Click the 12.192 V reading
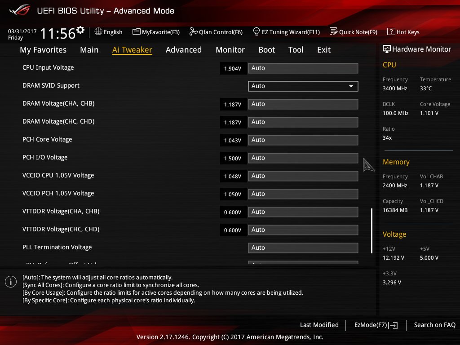The width and height of the screenshot is (460, 345). (x=393, y=257)
